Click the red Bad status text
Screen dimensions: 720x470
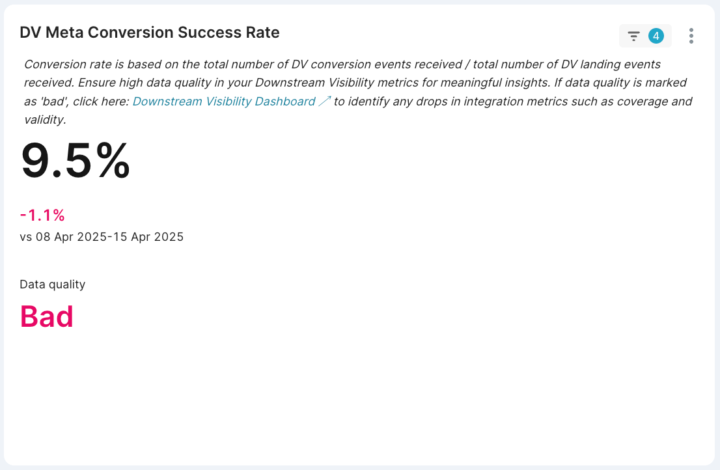pyautogui.click(x=46, y=316)
